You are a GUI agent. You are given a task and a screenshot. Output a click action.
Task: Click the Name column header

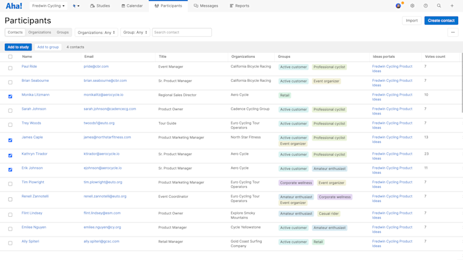point(27,57)
